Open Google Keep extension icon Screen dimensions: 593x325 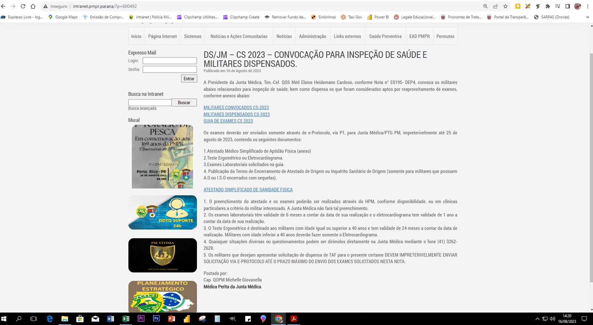[518, 6]
